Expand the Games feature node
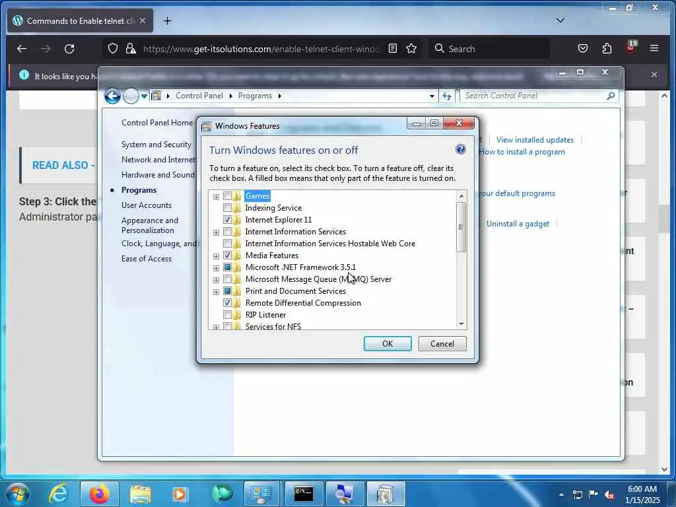676x507 pixels. click(216, 197)
